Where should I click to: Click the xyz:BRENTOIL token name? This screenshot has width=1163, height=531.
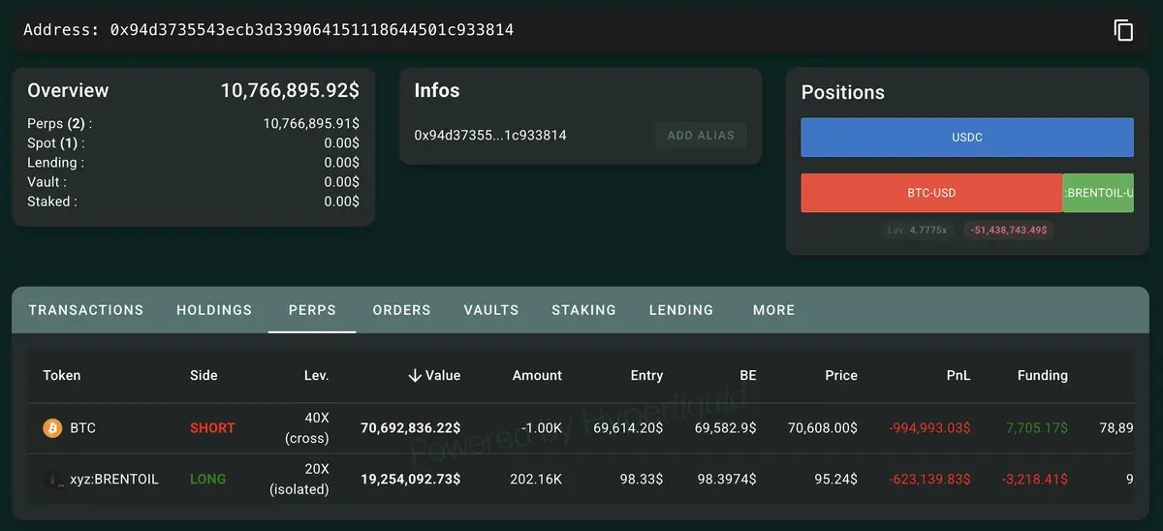pyautogui.click(x=114, y=479)
